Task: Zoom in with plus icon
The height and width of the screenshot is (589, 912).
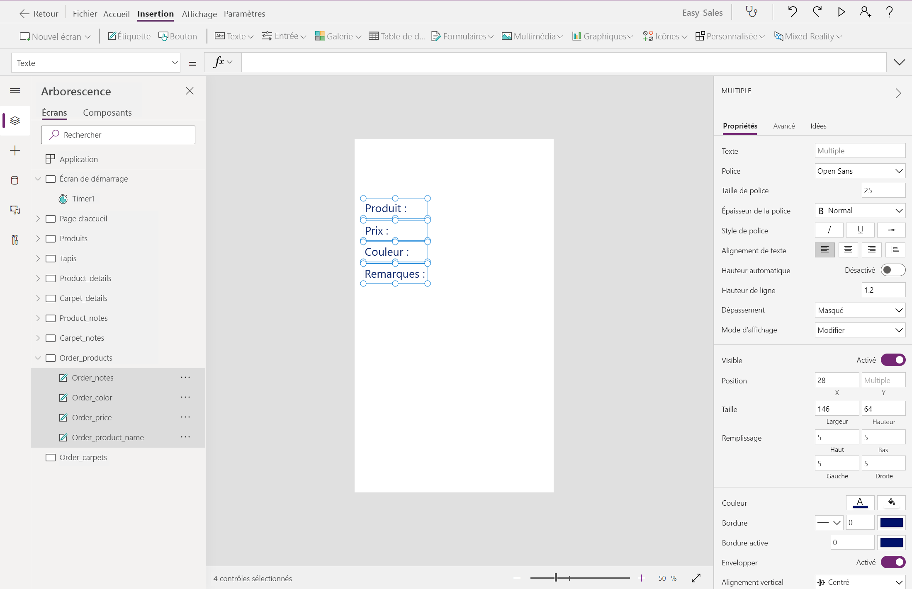Action: coord(641,578)
